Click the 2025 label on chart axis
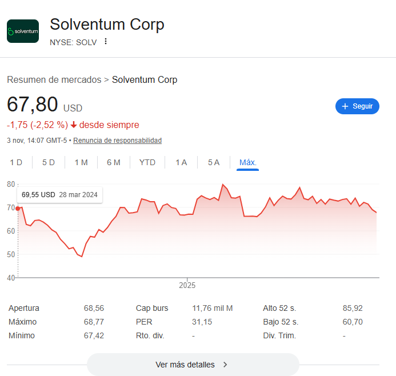This screenshot has height=376, width=396. click(187, 285)
